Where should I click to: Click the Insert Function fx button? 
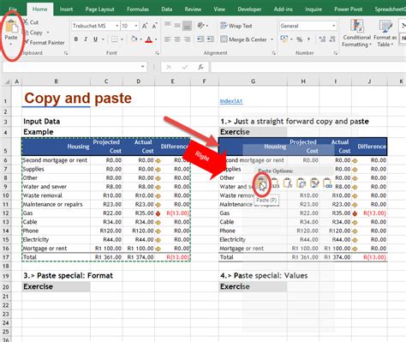coord(200,67)
